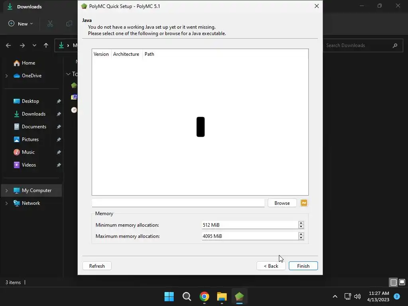Show hidden system tray icons
Screen dimensions: 408x306
pyautogui.click(x=335, y=296)
